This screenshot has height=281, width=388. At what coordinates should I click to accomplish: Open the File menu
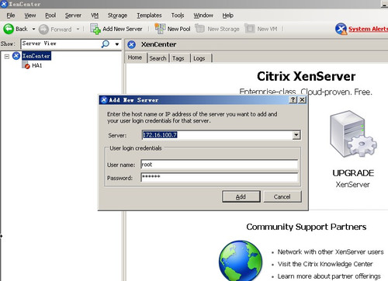(x=11, y=16)
